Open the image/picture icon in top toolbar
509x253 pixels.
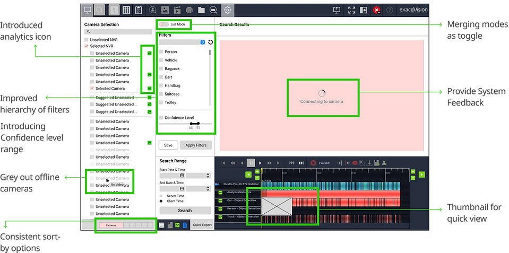(165, 10)
